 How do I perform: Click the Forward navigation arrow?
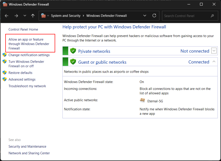16,16
